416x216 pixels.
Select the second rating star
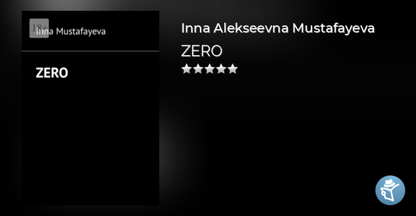click(x=198, y=69)
